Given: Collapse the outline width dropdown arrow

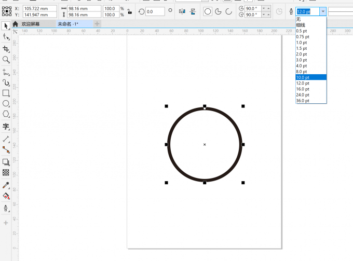Looking at the screenshot, I should (323, 11).
